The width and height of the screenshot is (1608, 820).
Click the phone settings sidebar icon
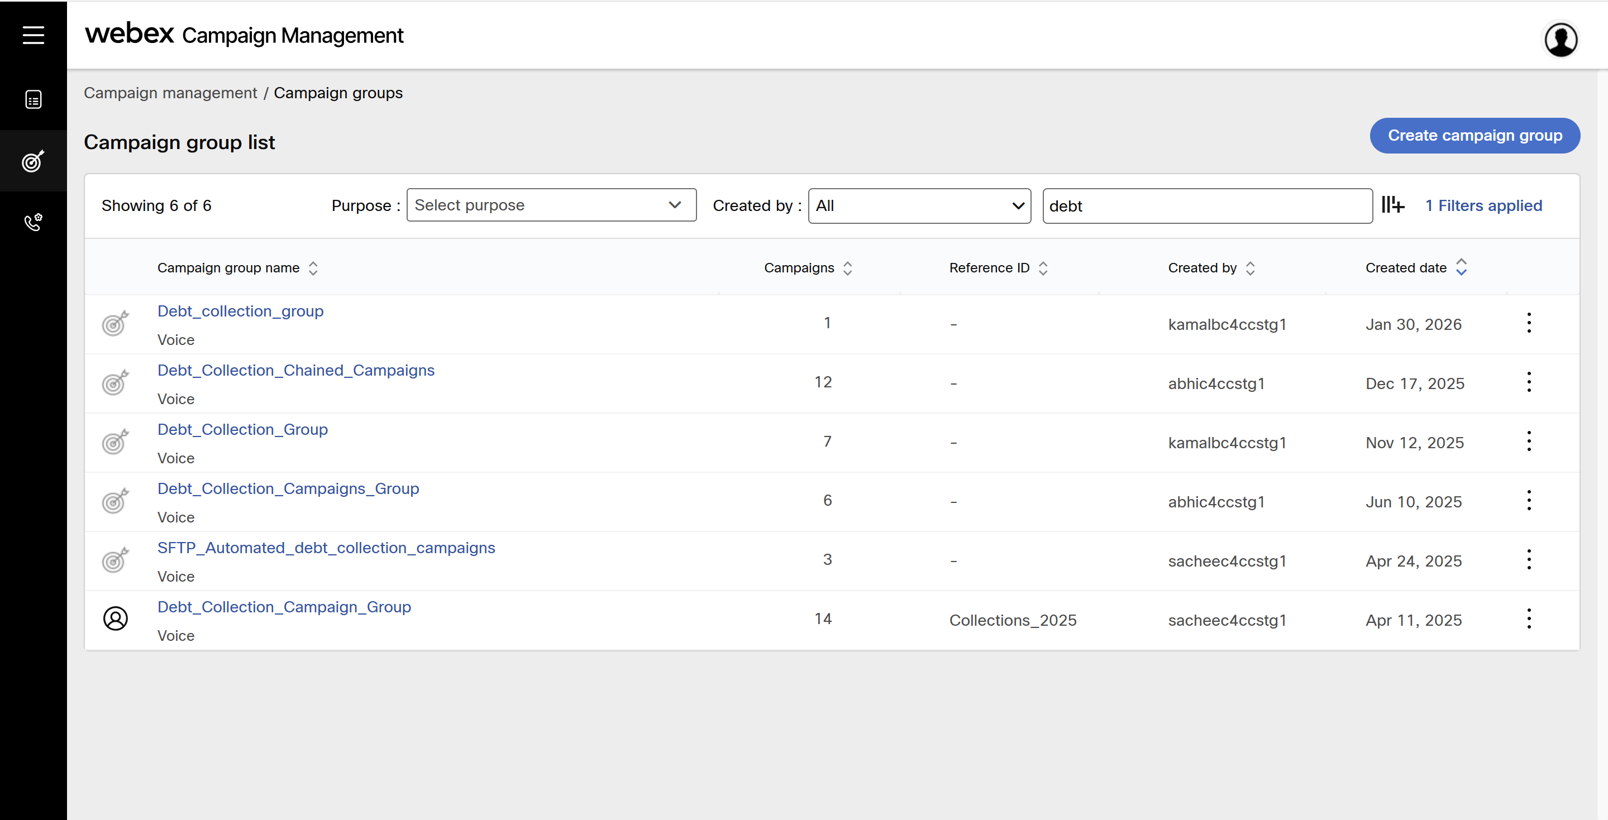33,222
